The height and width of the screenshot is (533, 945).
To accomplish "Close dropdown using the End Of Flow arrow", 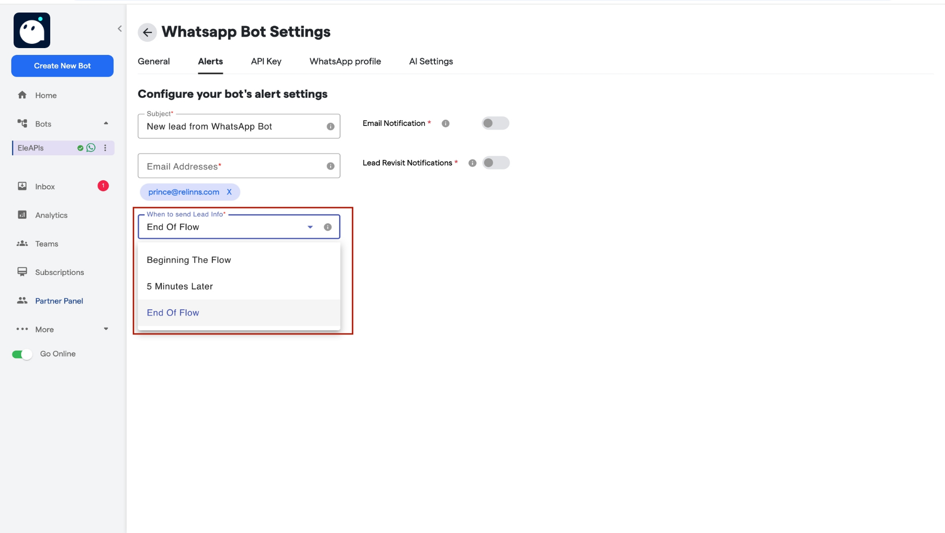I will (x=310, y=227).
